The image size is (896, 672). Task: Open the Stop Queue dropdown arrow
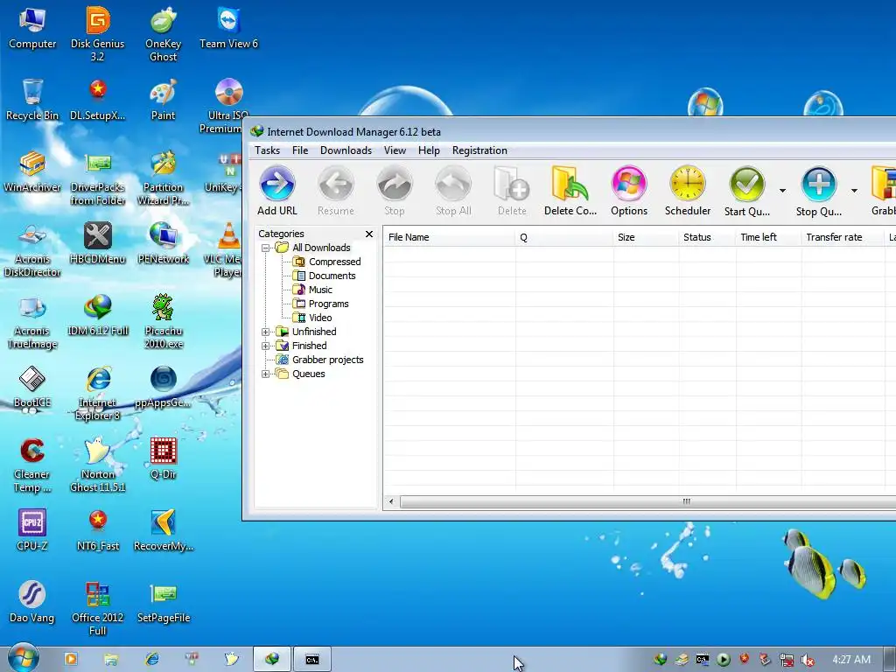pyautogui.click(x=854, y=191)
